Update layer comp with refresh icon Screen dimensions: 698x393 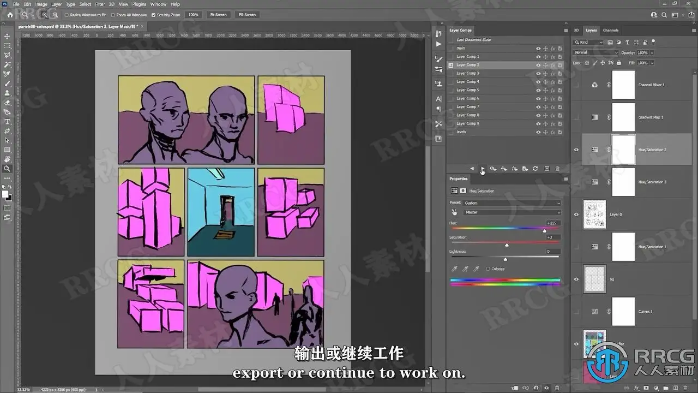pos(535,169)
